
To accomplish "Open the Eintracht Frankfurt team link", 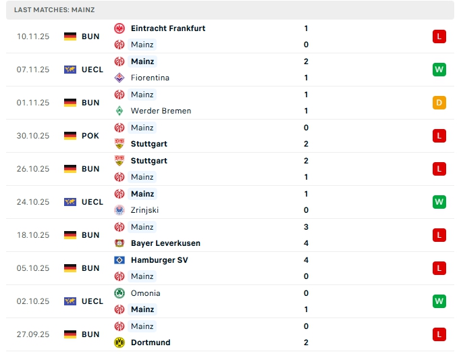I will click(x=168, y=28).
